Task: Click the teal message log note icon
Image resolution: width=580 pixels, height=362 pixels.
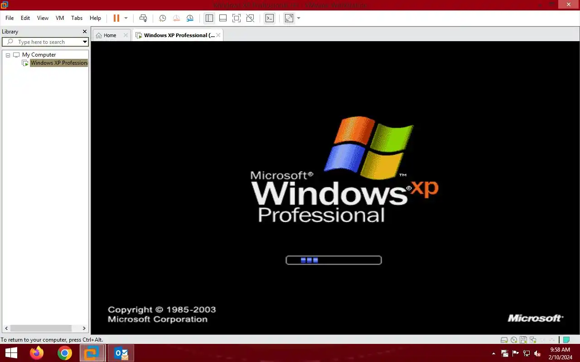Action: pyautogui.click(x=566, y=340)
